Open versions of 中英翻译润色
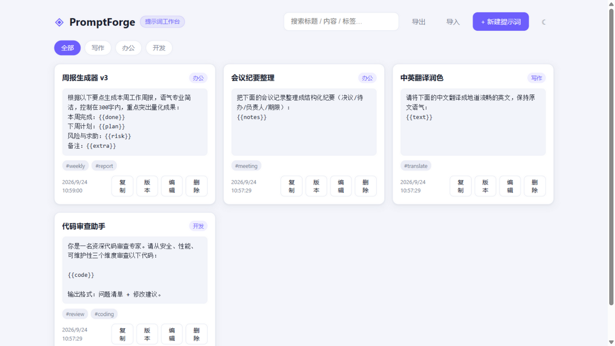The height and width of the screenshot is (346, 615). coord(485,186)
